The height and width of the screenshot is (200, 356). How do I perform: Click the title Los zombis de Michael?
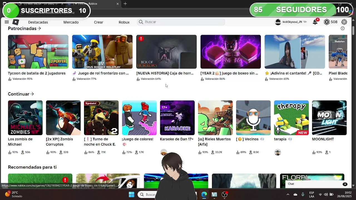click(x=20, y=142)
